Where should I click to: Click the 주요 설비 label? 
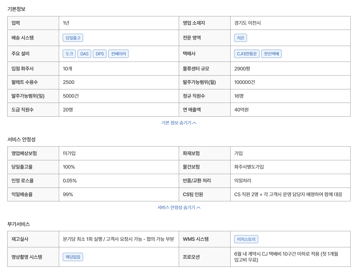(20, 54)
